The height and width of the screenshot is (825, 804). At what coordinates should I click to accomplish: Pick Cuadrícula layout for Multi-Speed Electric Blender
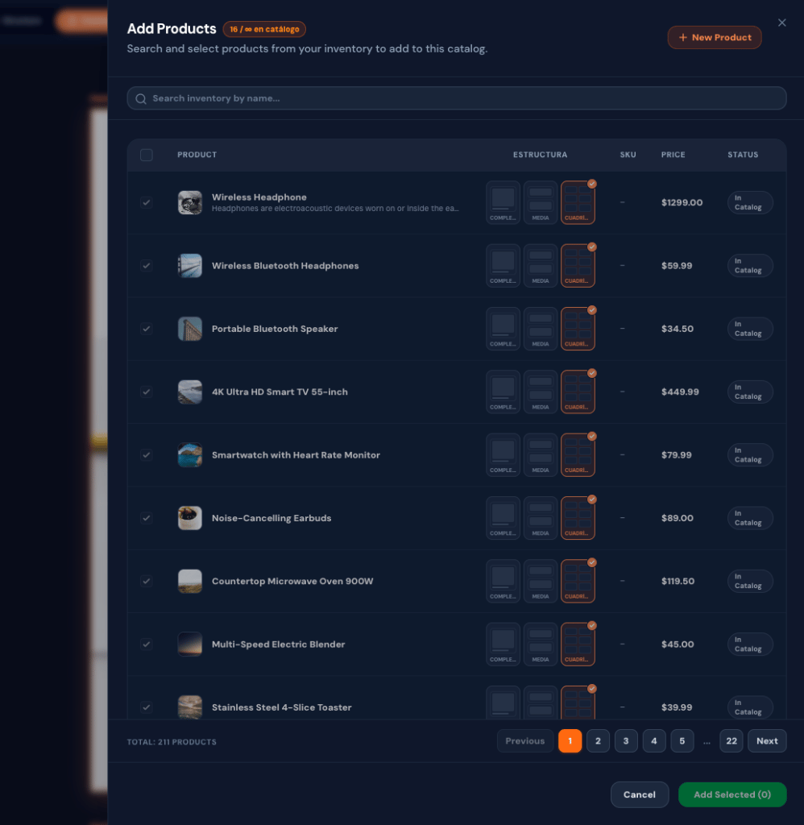click(578, 645)
